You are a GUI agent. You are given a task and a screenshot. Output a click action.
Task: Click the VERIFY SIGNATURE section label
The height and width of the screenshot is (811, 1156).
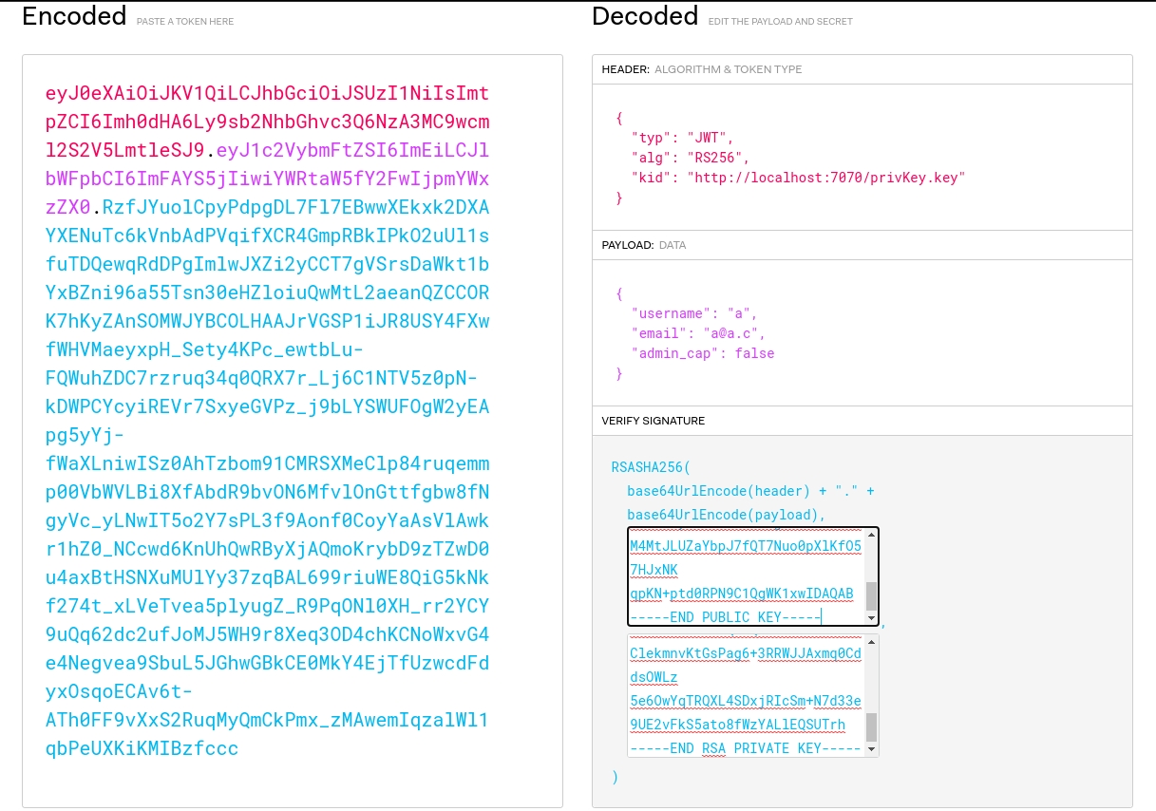pos(653,421)
